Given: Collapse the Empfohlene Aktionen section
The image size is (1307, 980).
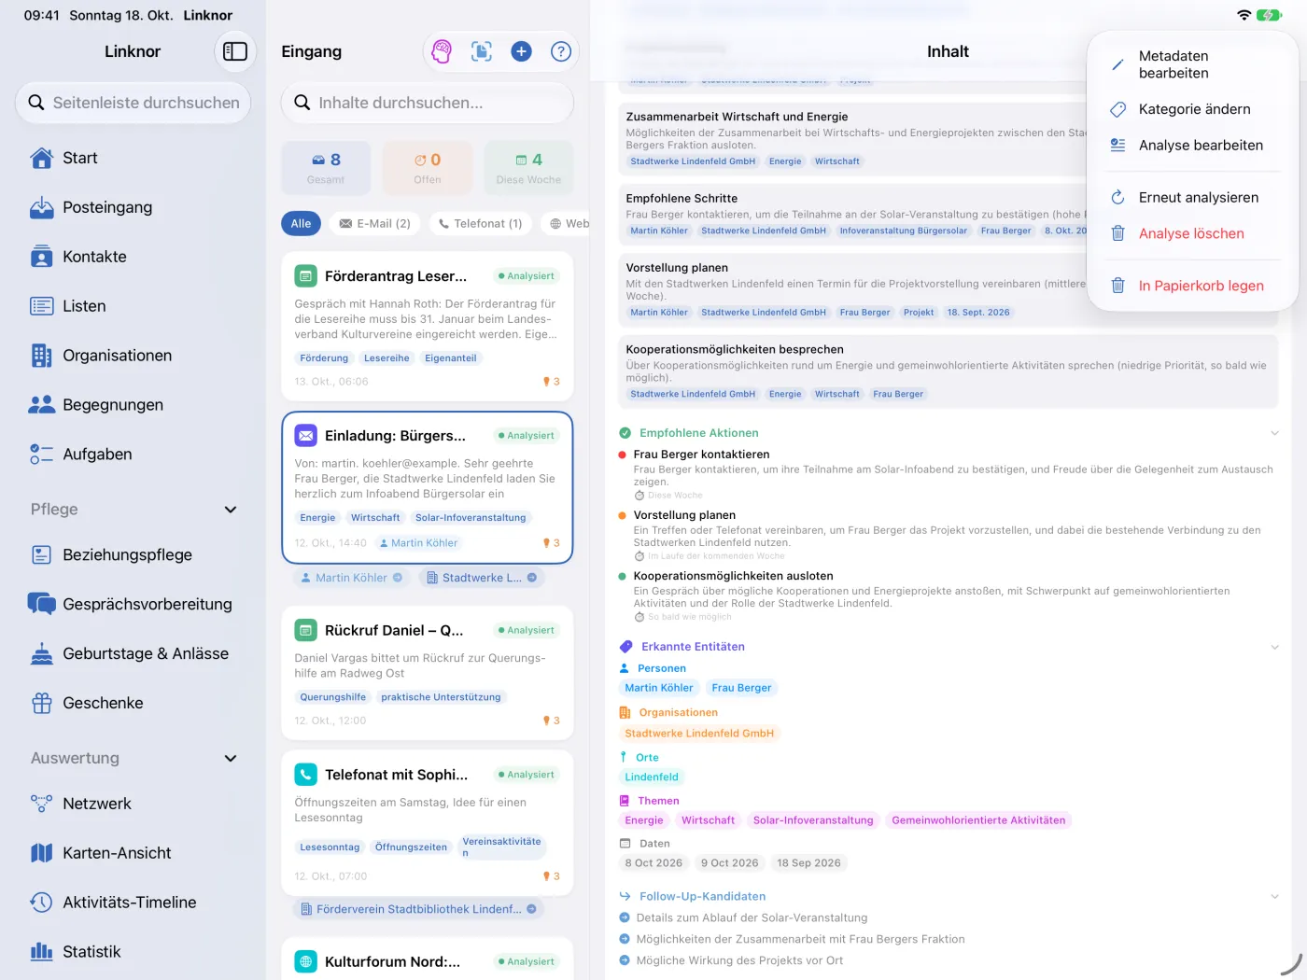Looking at the screenshot, I should pos(1274,433).
